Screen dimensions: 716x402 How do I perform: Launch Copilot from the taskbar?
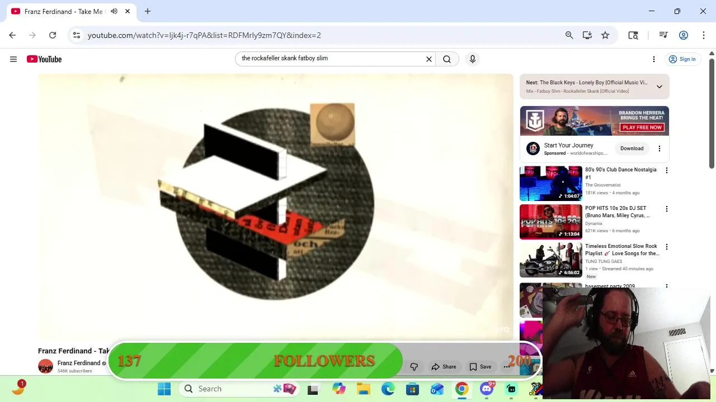coord(339,389)
